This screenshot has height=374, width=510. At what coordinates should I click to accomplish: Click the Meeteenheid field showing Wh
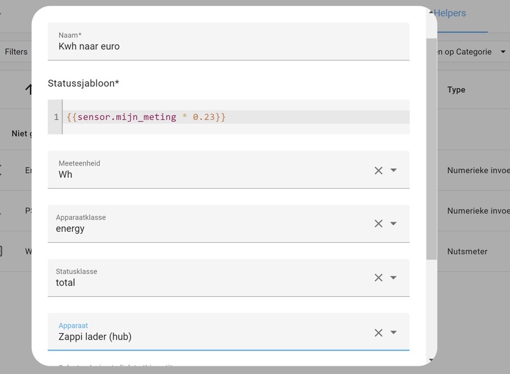210,174
